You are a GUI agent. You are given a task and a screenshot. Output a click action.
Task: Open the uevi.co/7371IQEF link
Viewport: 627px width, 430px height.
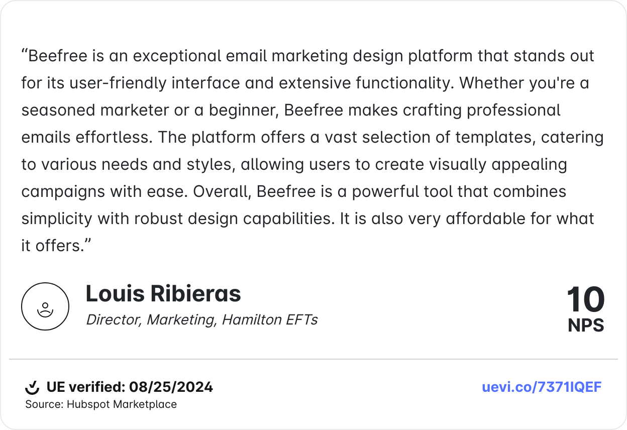[x=542, y=387]
